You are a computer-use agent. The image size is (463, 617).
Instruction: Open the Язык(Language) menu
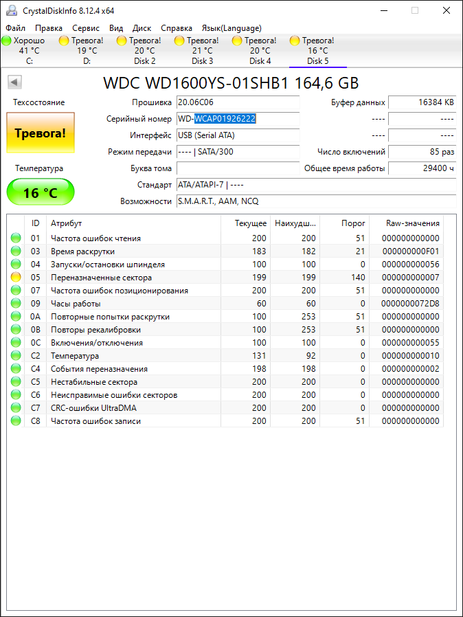[x=231, y=28]
